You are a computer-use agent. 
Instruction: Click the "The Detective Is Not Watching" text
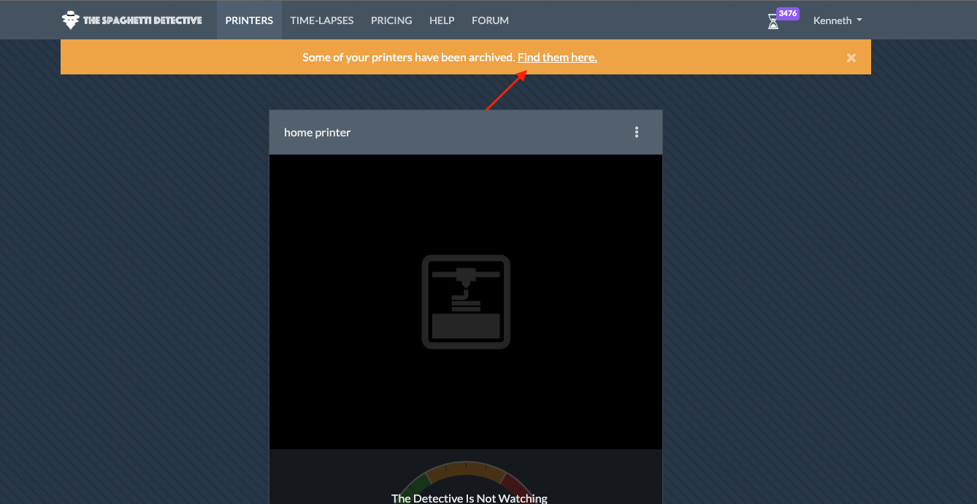[x=470, y=498]
